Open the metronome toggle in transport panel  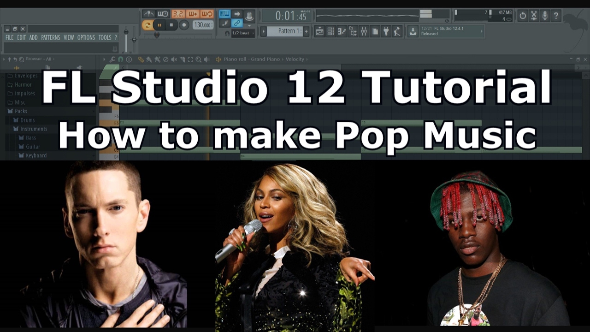click(x=148, y=14)
